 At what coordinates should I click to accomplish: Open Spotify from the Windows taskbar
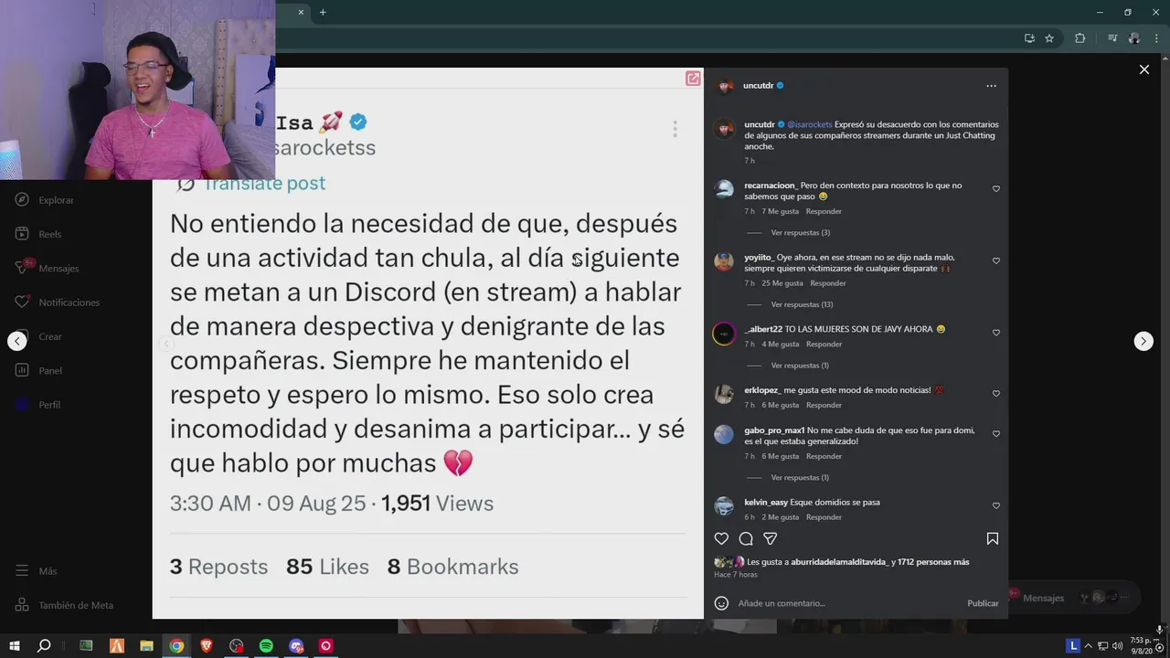click(266, 646)
